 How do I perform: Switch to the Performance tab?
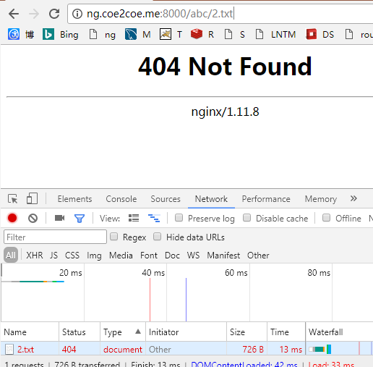coord(266,199)
